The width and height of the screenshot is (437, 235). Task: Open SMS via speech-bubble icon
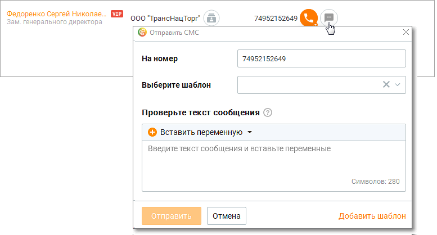[329, 18]
